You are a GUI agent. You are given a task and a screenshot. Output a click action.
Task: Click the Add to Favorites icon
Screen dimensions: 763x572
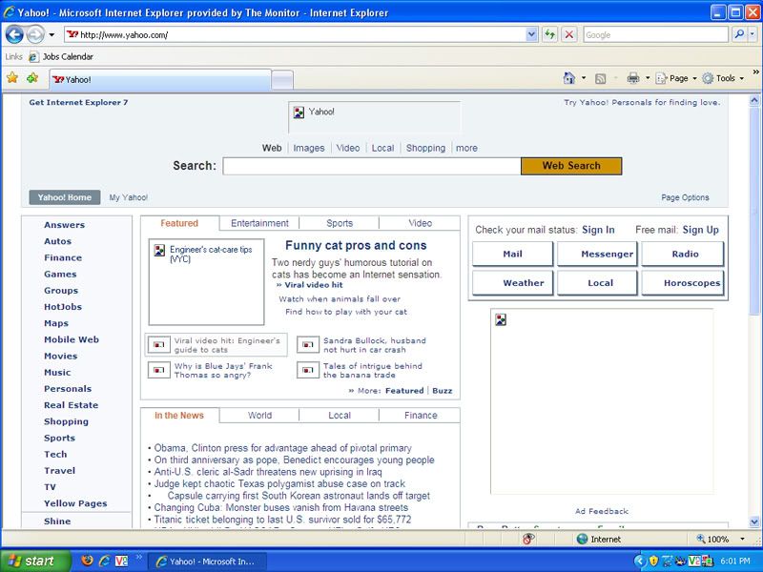(x=32, y=78)
